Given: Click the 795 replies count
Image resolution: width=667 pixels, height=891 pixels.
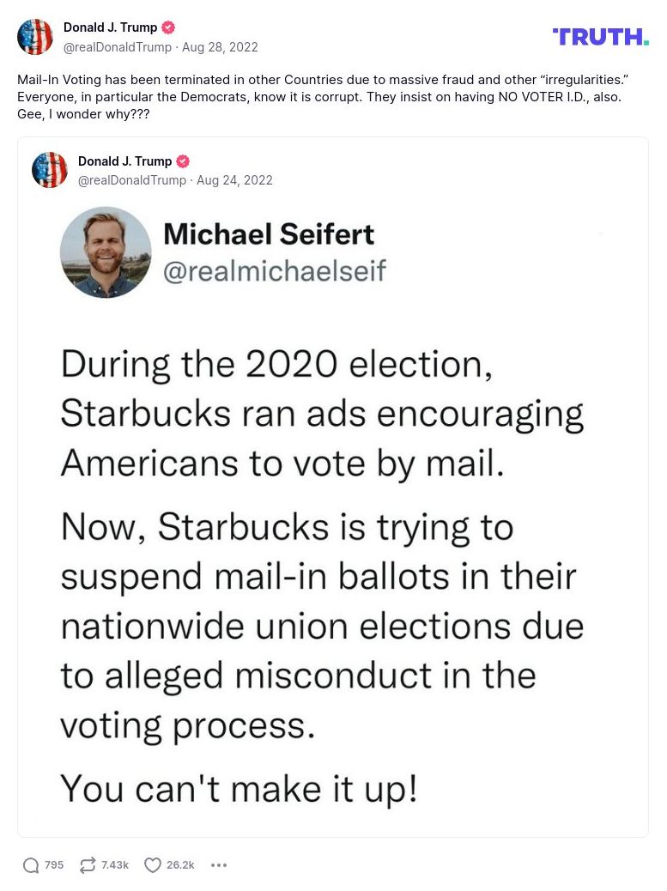Looking at the screenshot, I should coord(54,865).
